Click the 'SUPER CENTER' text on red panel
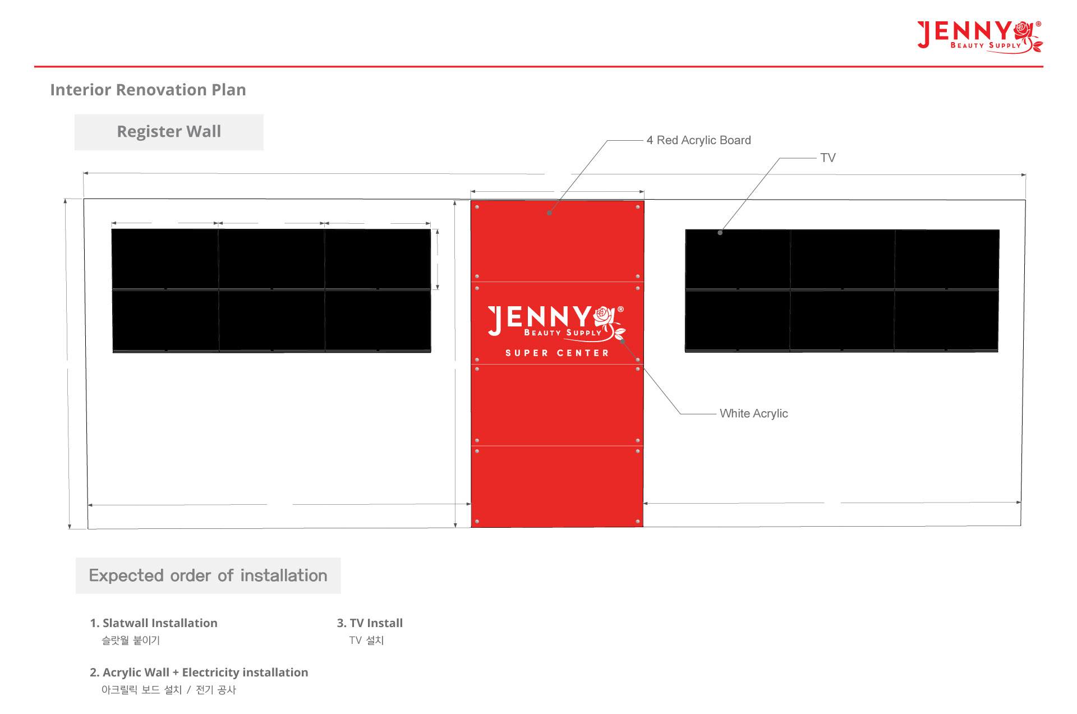The height and width of the screenshot is (714, 1077). pos(557,353)
